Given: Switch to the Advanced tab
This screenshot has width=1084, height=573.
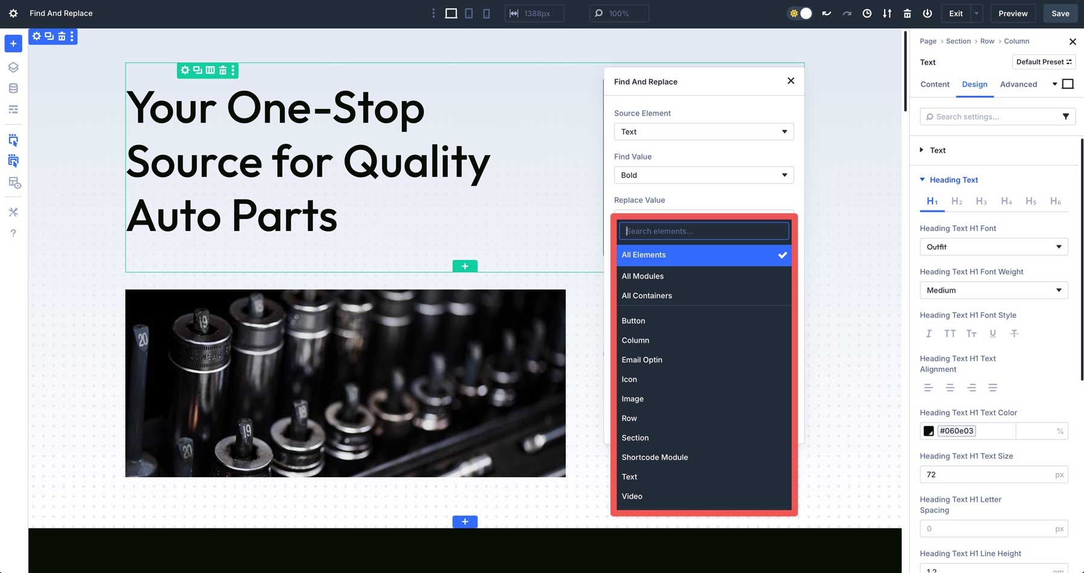Looking at the screenshot, I should coord(1018,84).
